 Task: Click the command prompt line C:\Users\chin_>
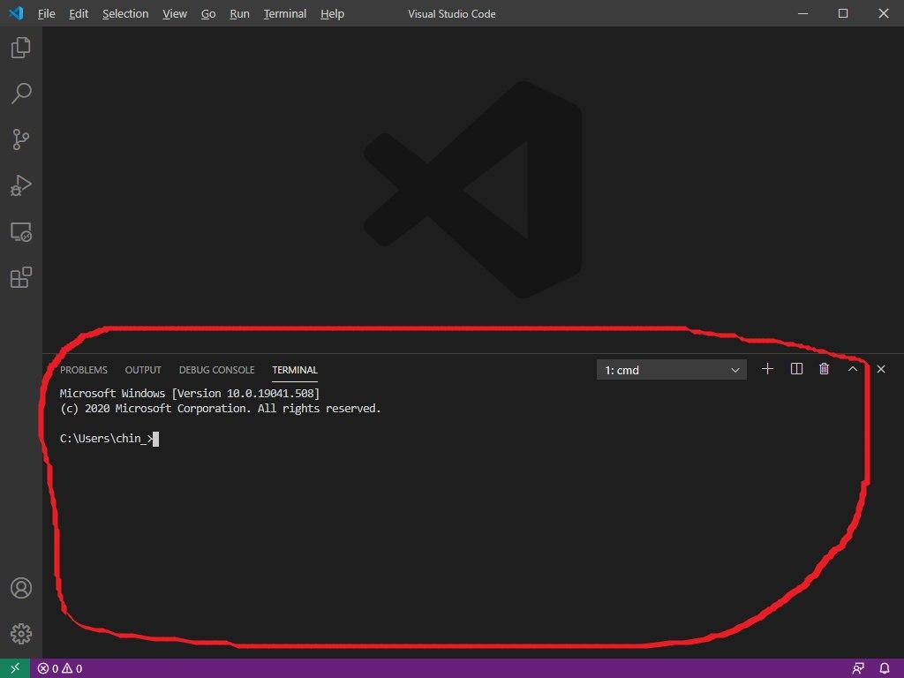coord(109,439)
